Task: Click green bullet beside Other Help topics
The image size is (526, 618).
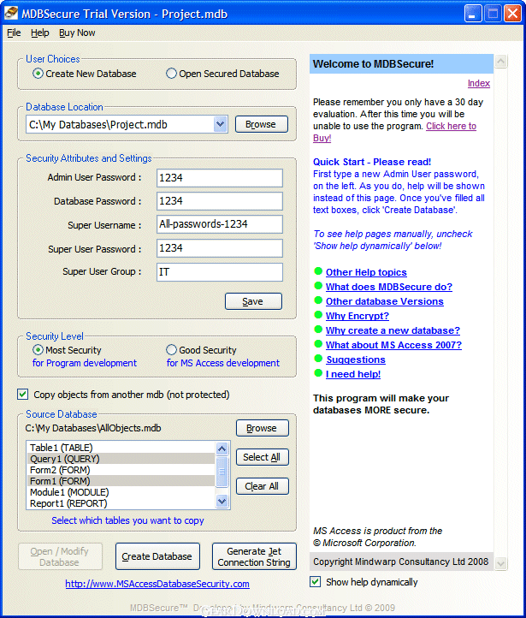Action: 318,270
